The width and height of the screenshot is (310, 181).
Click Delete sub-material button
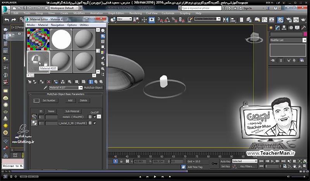[x=83, y=100]
